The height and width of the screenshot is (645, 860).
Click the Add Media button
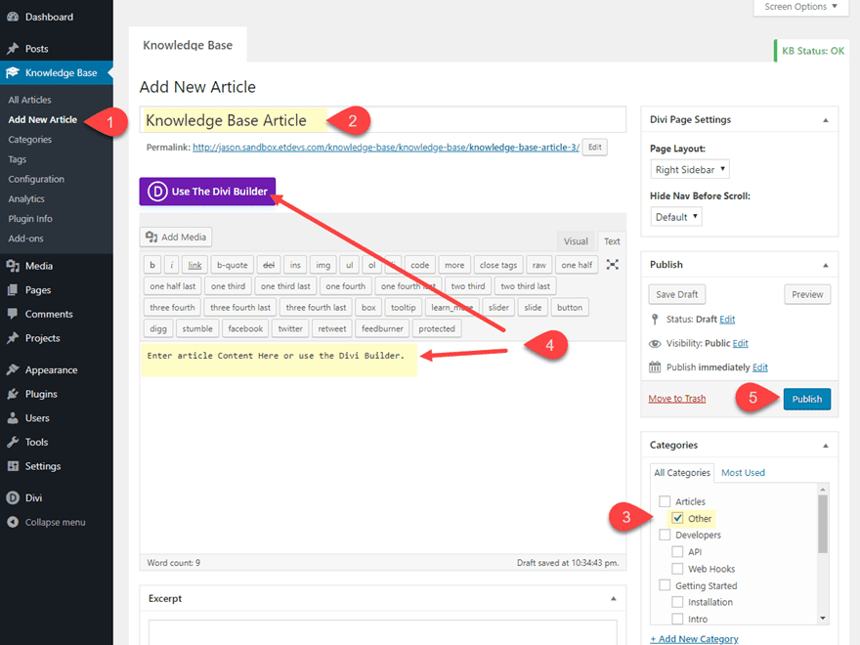175,236
